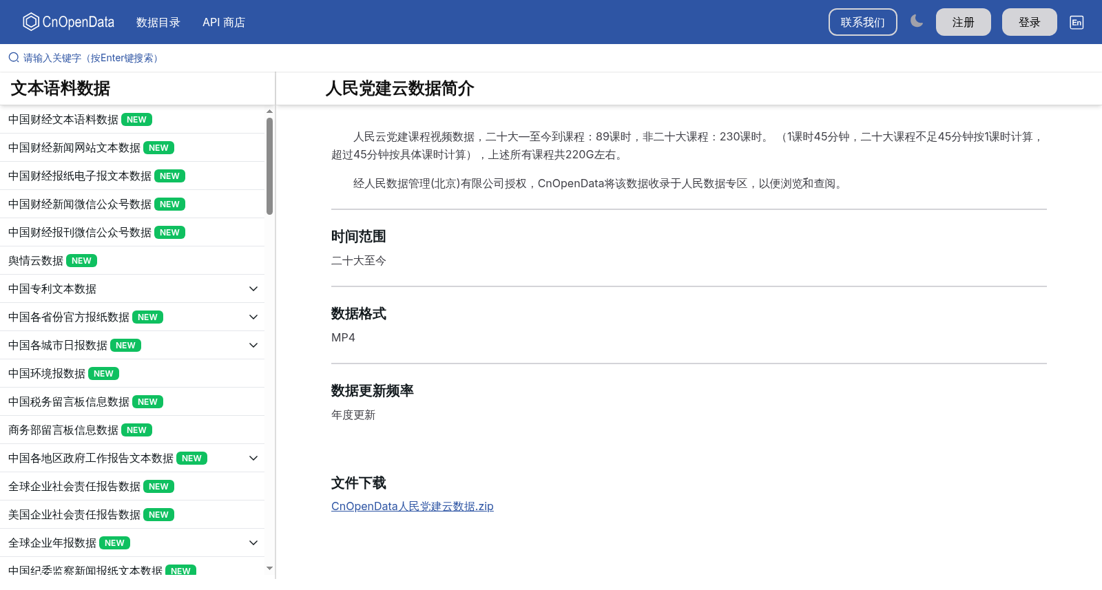The width and height of the screenshot is (1102, 590).
Task: Click the 登录 button
Action: pyautogui.click(x=1029, y=22)
